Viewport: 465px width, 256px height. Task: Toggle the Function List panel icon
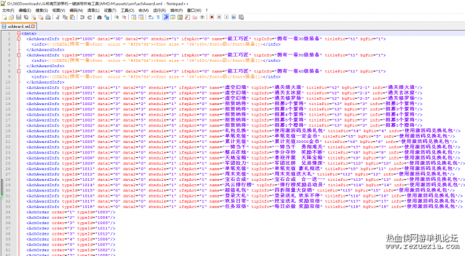(187, 17)
